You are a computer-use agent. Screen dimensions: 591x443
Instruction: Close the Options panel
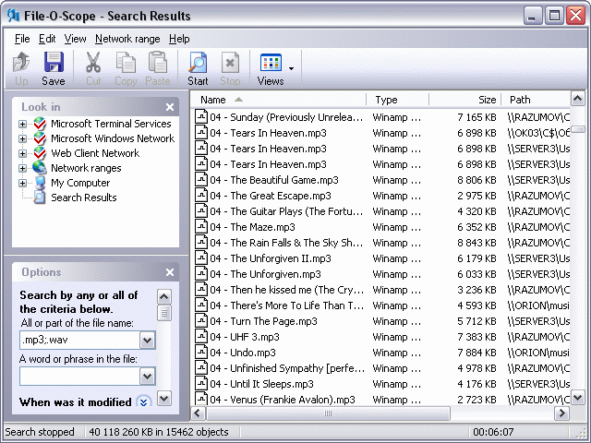click(x=170, y=272)
